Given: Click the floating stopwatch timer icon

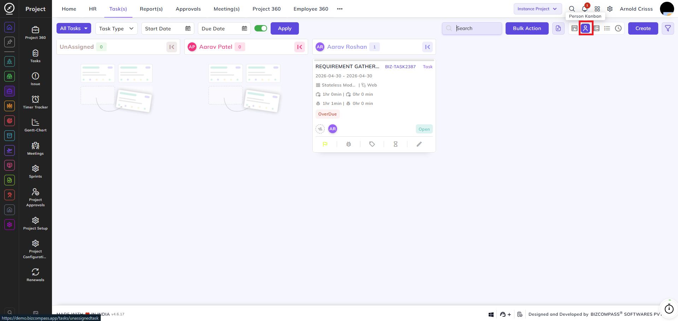Looking at the screenshot, I should [669, 309].
